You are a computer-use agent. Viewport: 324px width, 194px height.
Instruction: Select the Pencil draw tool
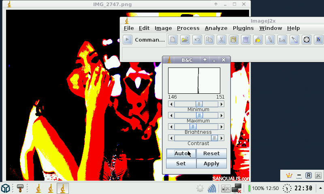coord(270,40)
